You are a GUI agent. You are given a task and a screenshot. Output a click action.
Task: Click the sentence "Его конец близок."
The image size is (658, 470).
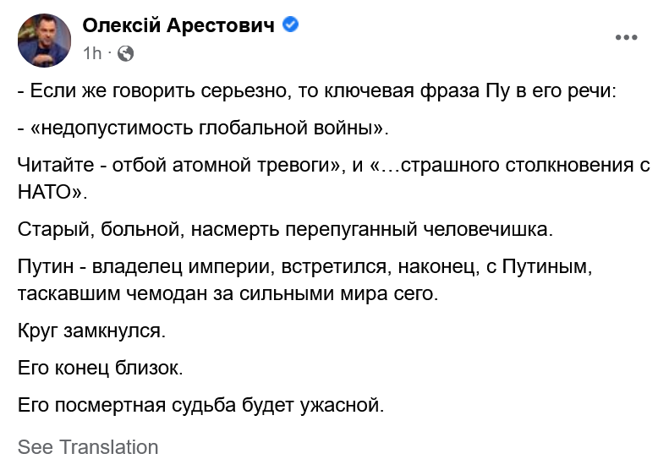(x=101, y=368)
